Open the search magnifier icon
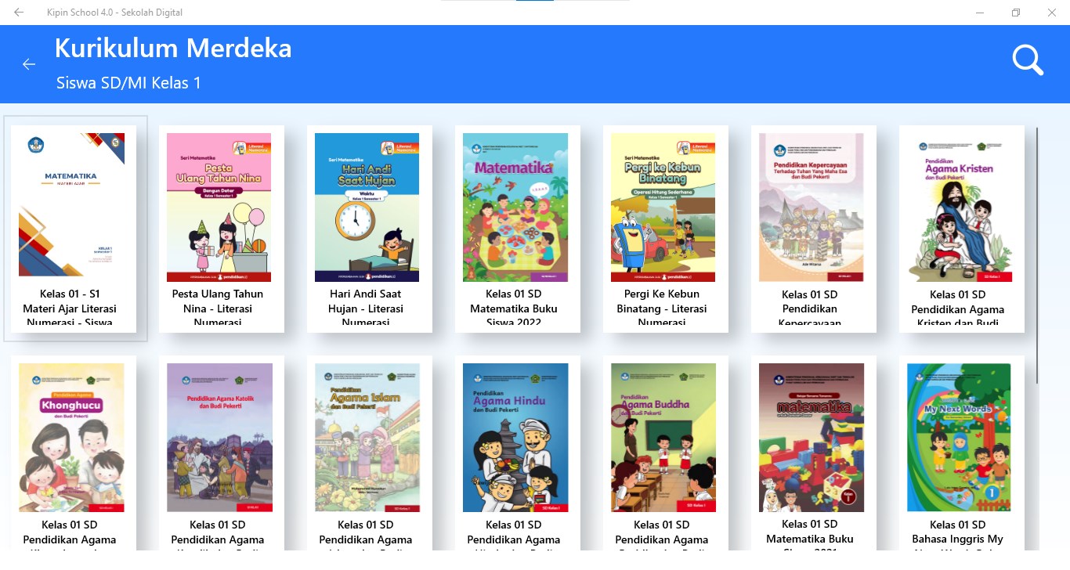This screenshot has height=570, width=1070. pos(1028,60)
